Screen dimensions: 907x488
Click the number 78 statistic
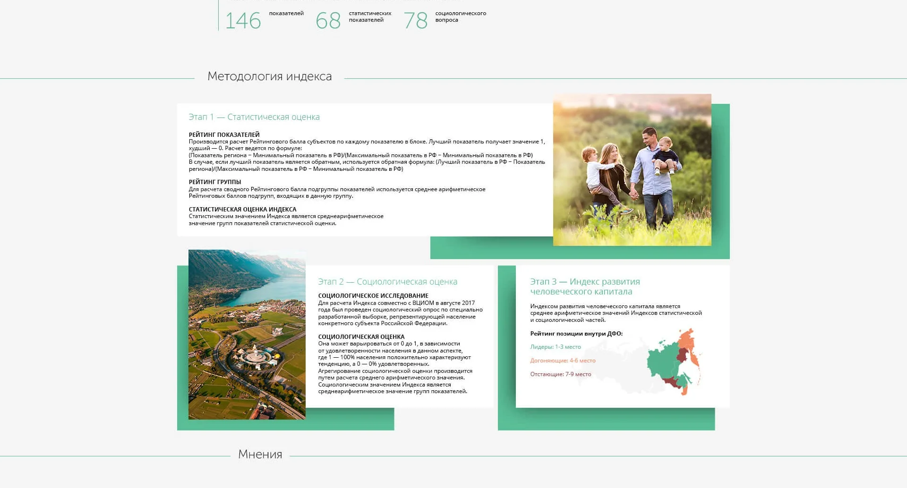(416, 21)
